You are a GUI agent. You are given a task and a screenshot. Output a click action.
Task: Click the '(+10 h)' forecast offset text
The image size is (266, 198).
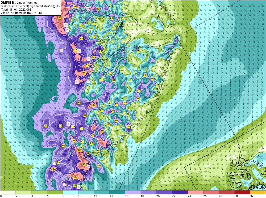[x=37, y=13]
